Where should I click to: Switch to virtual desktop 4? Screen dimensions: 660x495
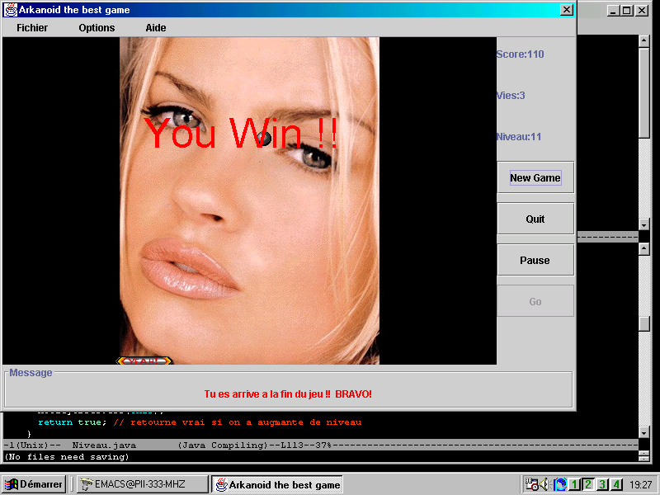pos(616,484)
